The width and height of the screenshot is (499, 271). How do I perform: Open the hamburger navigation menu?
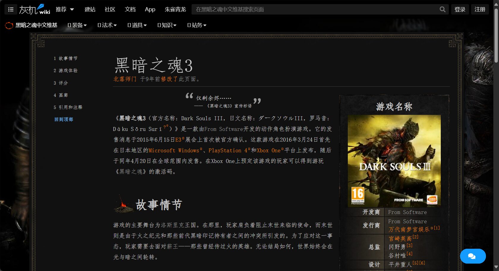coord(10,9)
